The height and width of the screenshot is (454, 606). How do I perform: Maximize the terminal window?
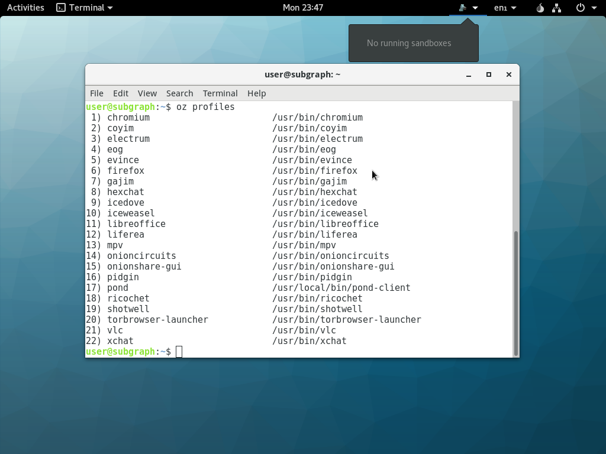[x=488, y=74]
